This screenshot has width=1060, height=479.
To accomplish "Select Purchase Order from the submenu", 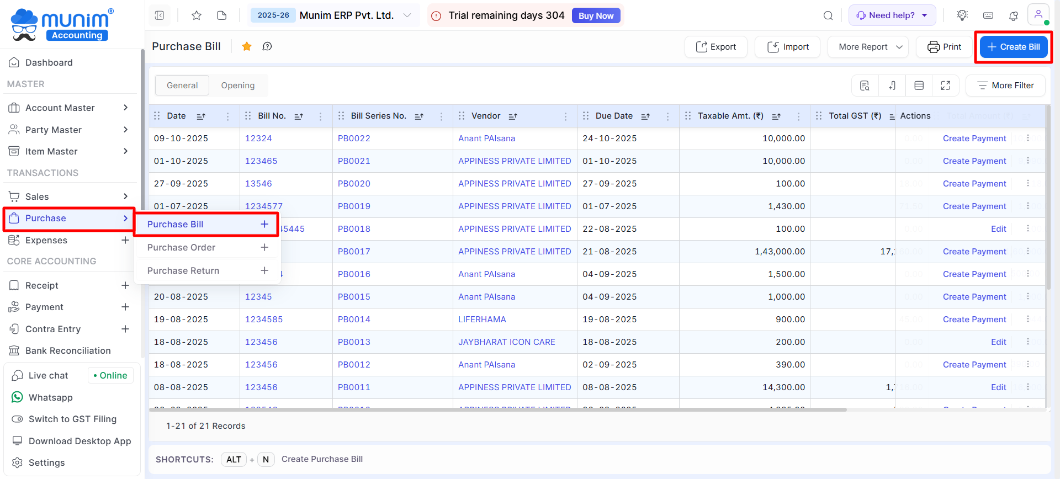I will pyautogui.click(x=181, y=247).
